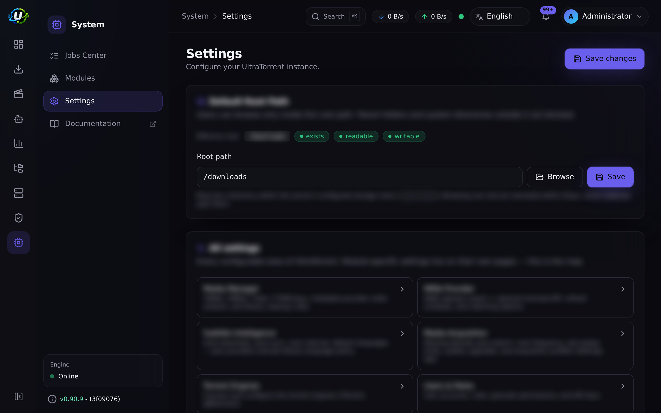Open the clapperboard media icon

[18, 94]
